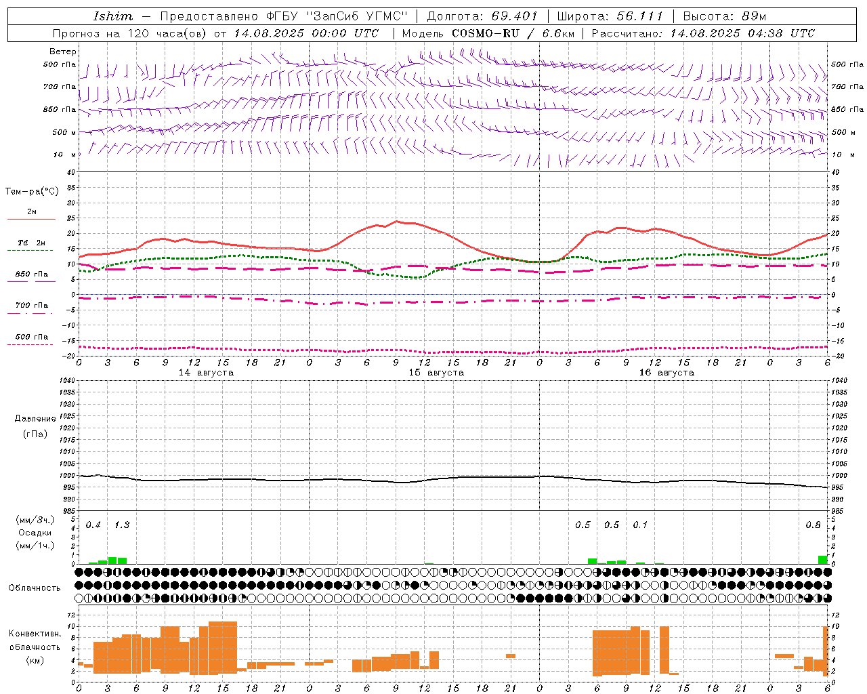The height and width of the screenshot is (694, 867).
Task: Click the "Долгота: 69.401" longitude value
Action: click(482, 16)
